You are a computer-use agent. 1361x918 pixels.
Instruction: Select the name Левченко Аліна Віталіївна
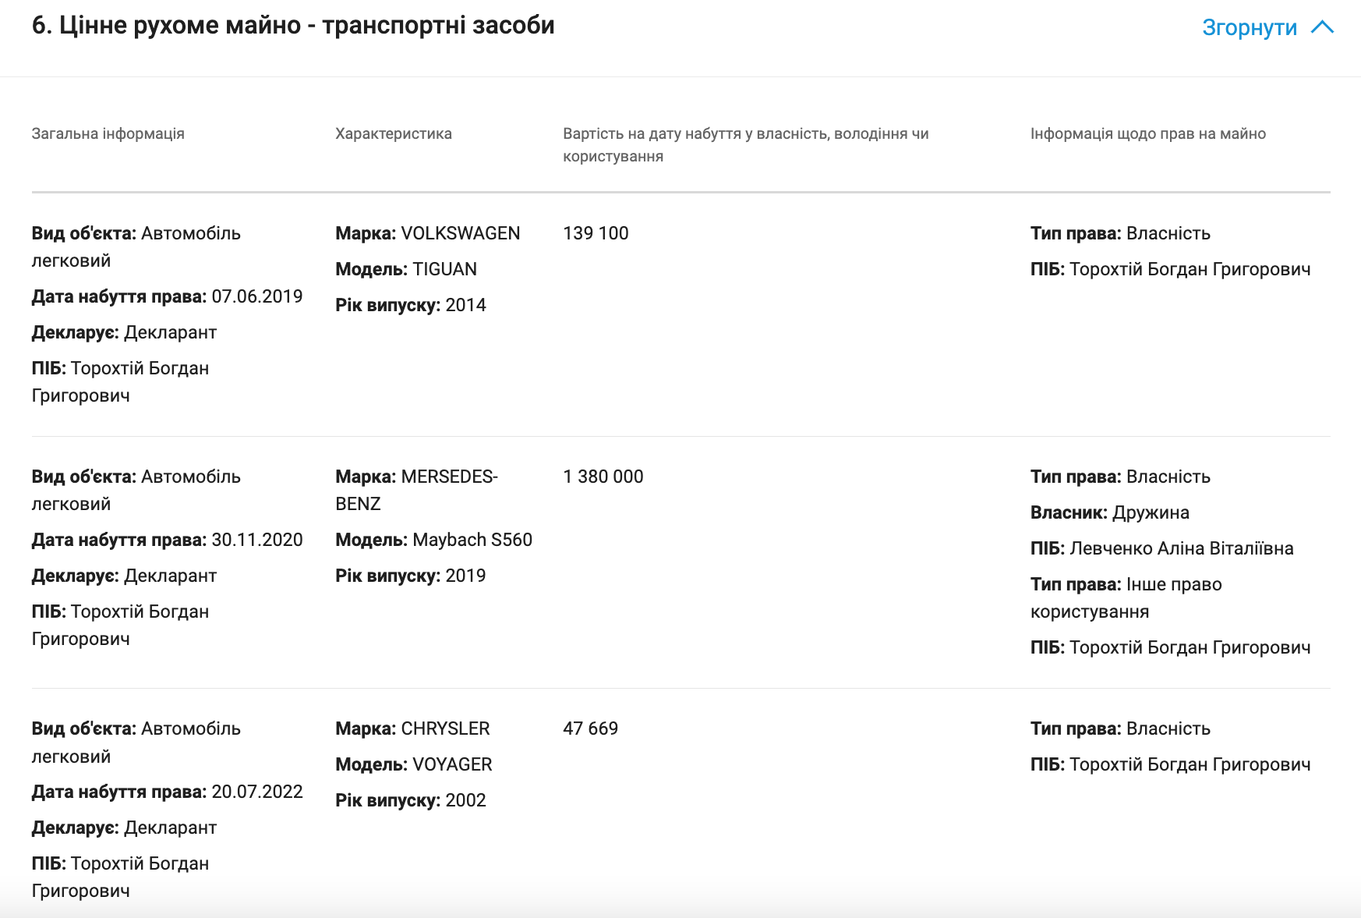1182,548
